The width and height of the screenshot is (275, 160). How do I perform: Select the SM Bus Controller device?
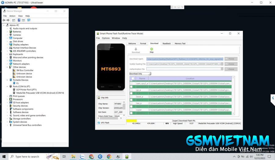[25, 70]
